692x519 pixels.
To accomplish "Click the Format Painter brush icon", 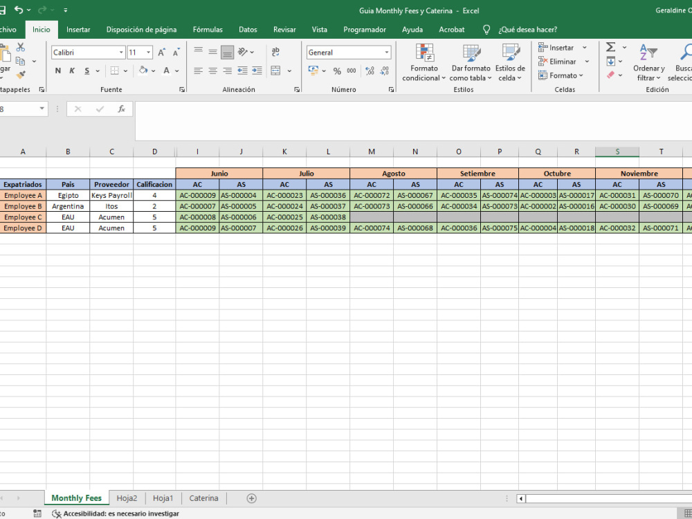I will tap(21, 75).
